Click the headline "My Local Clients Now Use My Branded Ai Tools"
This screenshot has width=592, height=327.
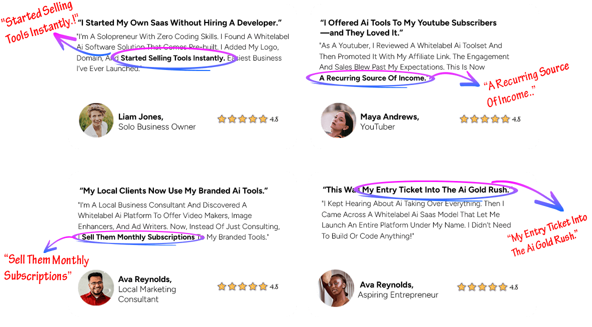click(x=174, y=191)
